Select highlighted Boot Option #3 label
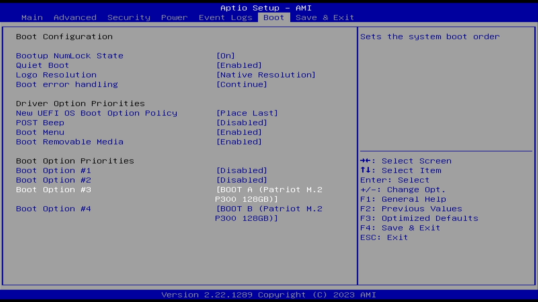This screenshot has width=538, height=302. (53, 189)
